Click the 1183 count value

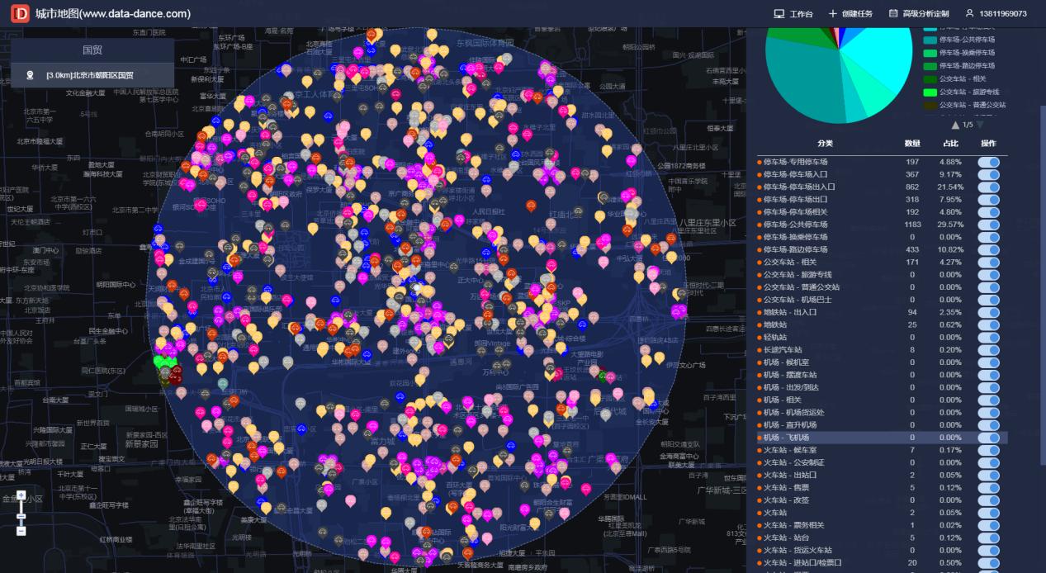pyautogui.click(x=912, y=225)
